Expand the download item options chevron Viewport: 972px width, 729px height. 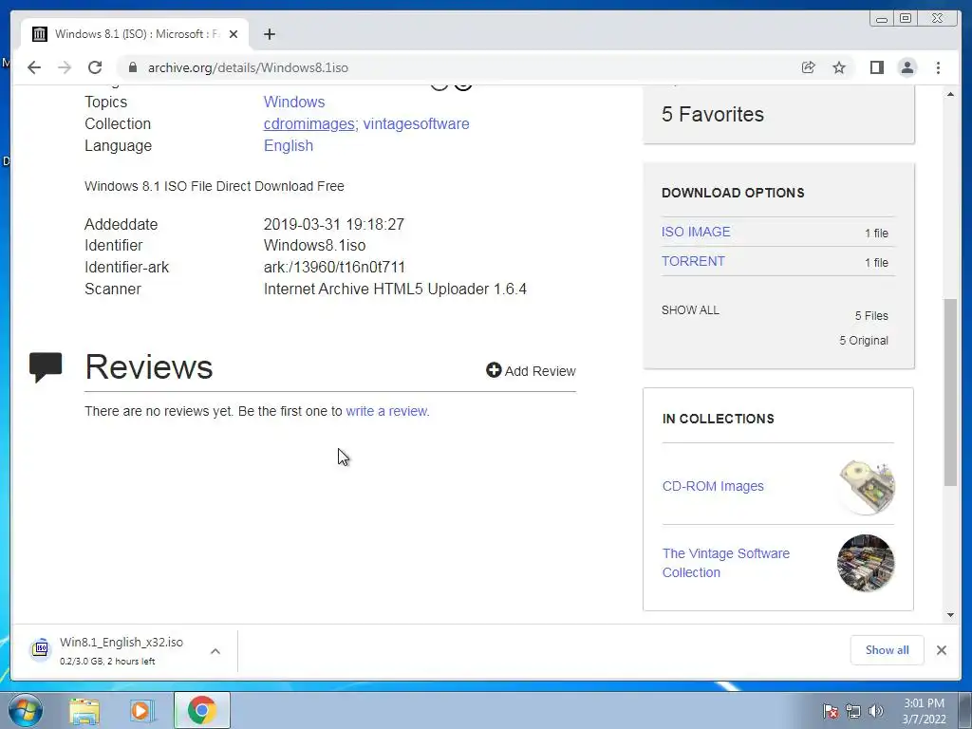(x=215, y=651)
